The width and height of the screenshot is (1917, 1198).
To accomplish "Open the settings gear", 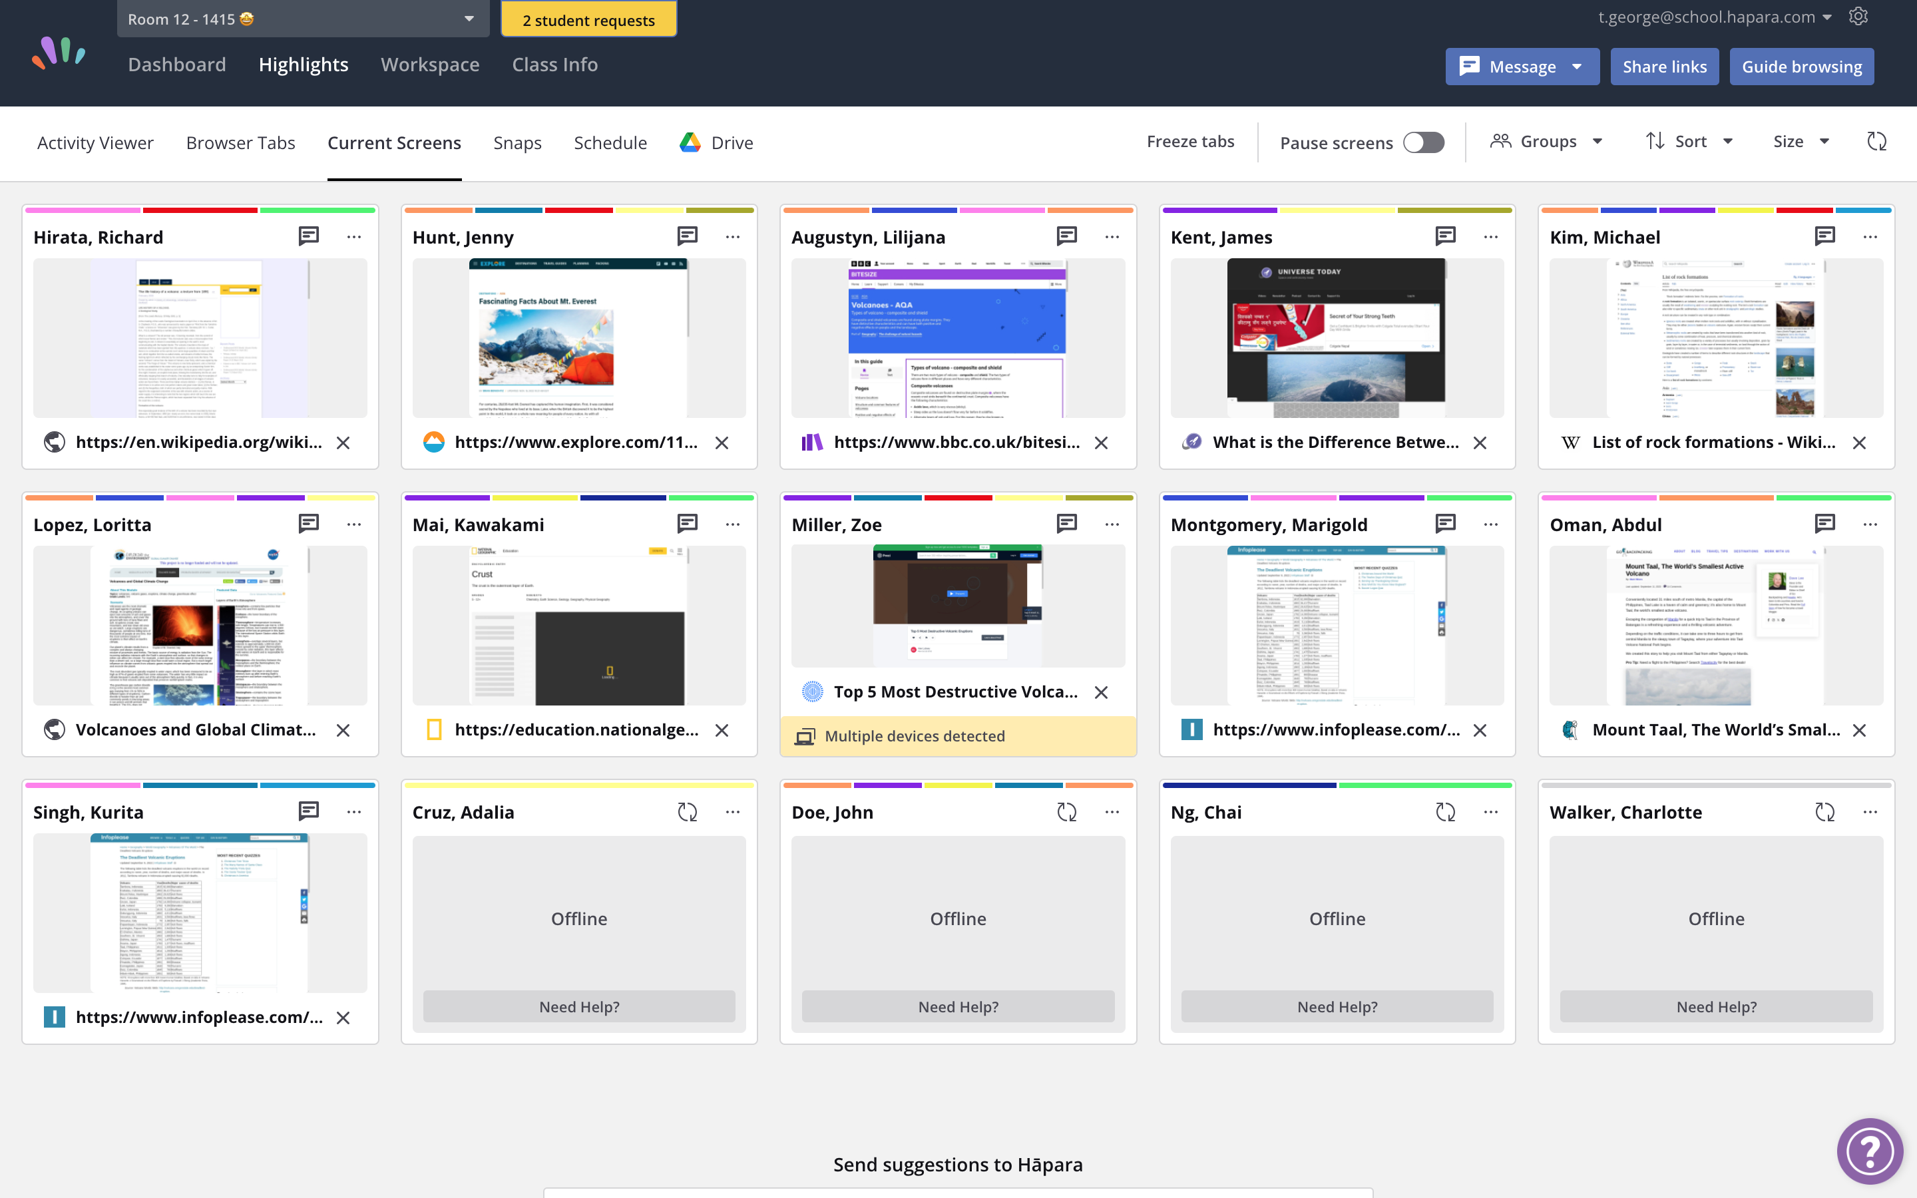I will (1858, 16).
